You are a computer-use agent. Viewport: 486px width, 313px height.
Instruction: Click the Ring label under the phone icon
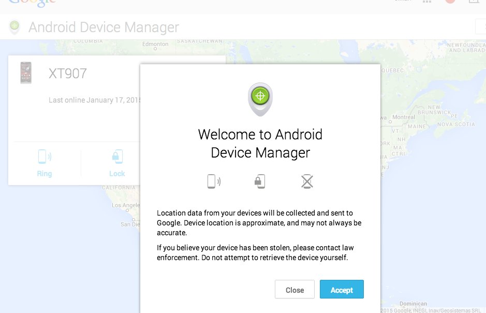[45, 174]
